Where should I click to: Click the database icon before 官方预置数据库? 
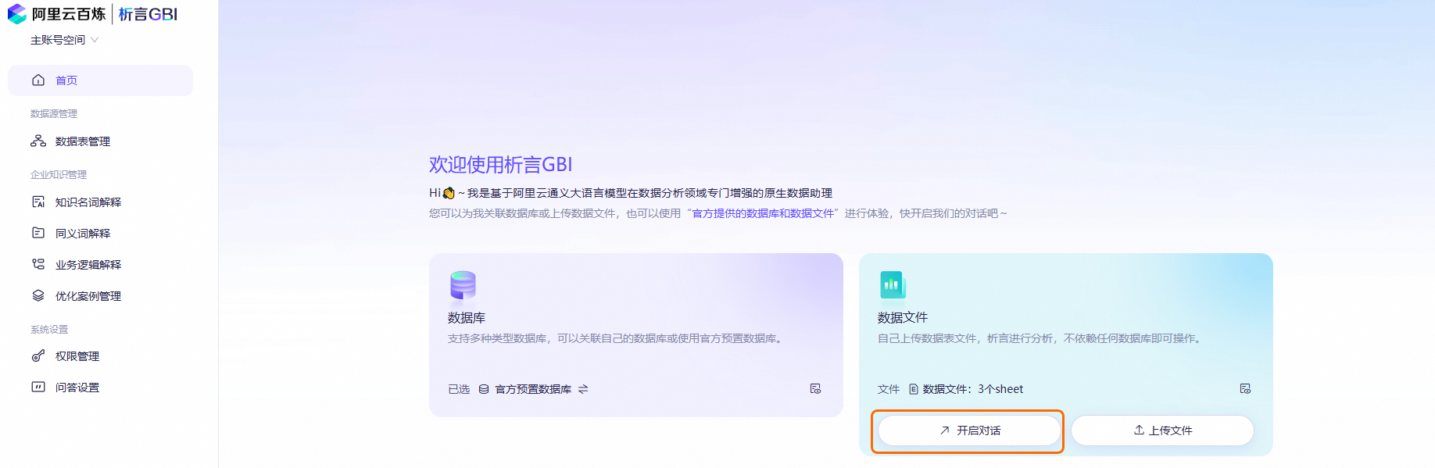tap(484, 389)
